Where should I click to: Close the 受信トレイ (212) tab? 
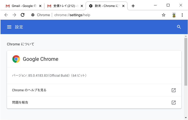(x=82, y=6)
